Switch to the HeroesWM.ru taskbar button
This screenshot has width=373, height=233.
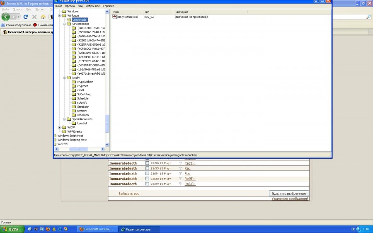click(97, 229)
